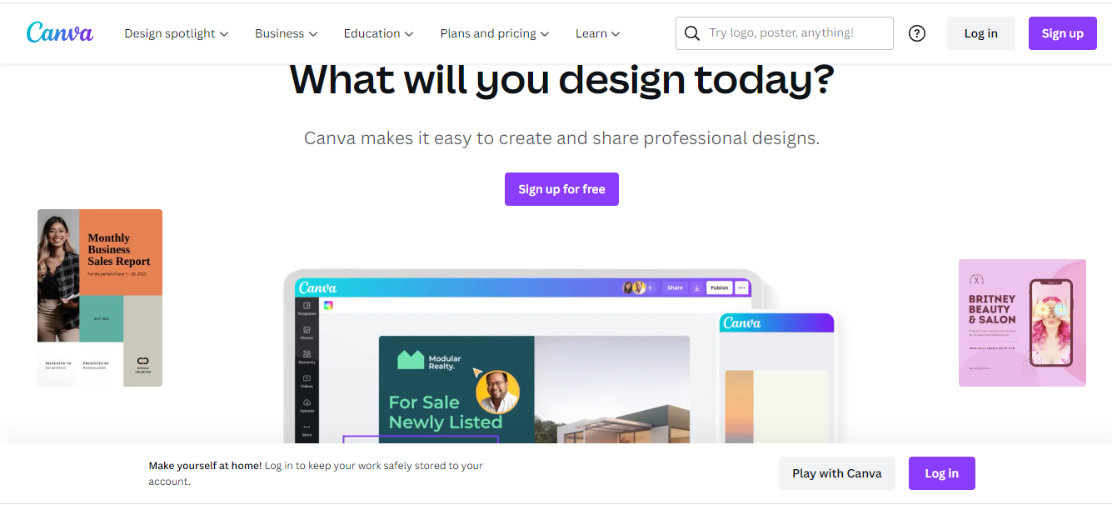
Task: Expand the Business menu
Action: click(287, 33)
